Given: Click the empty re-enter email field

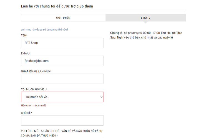Looking at the screenshot, I should pos(62,79).
